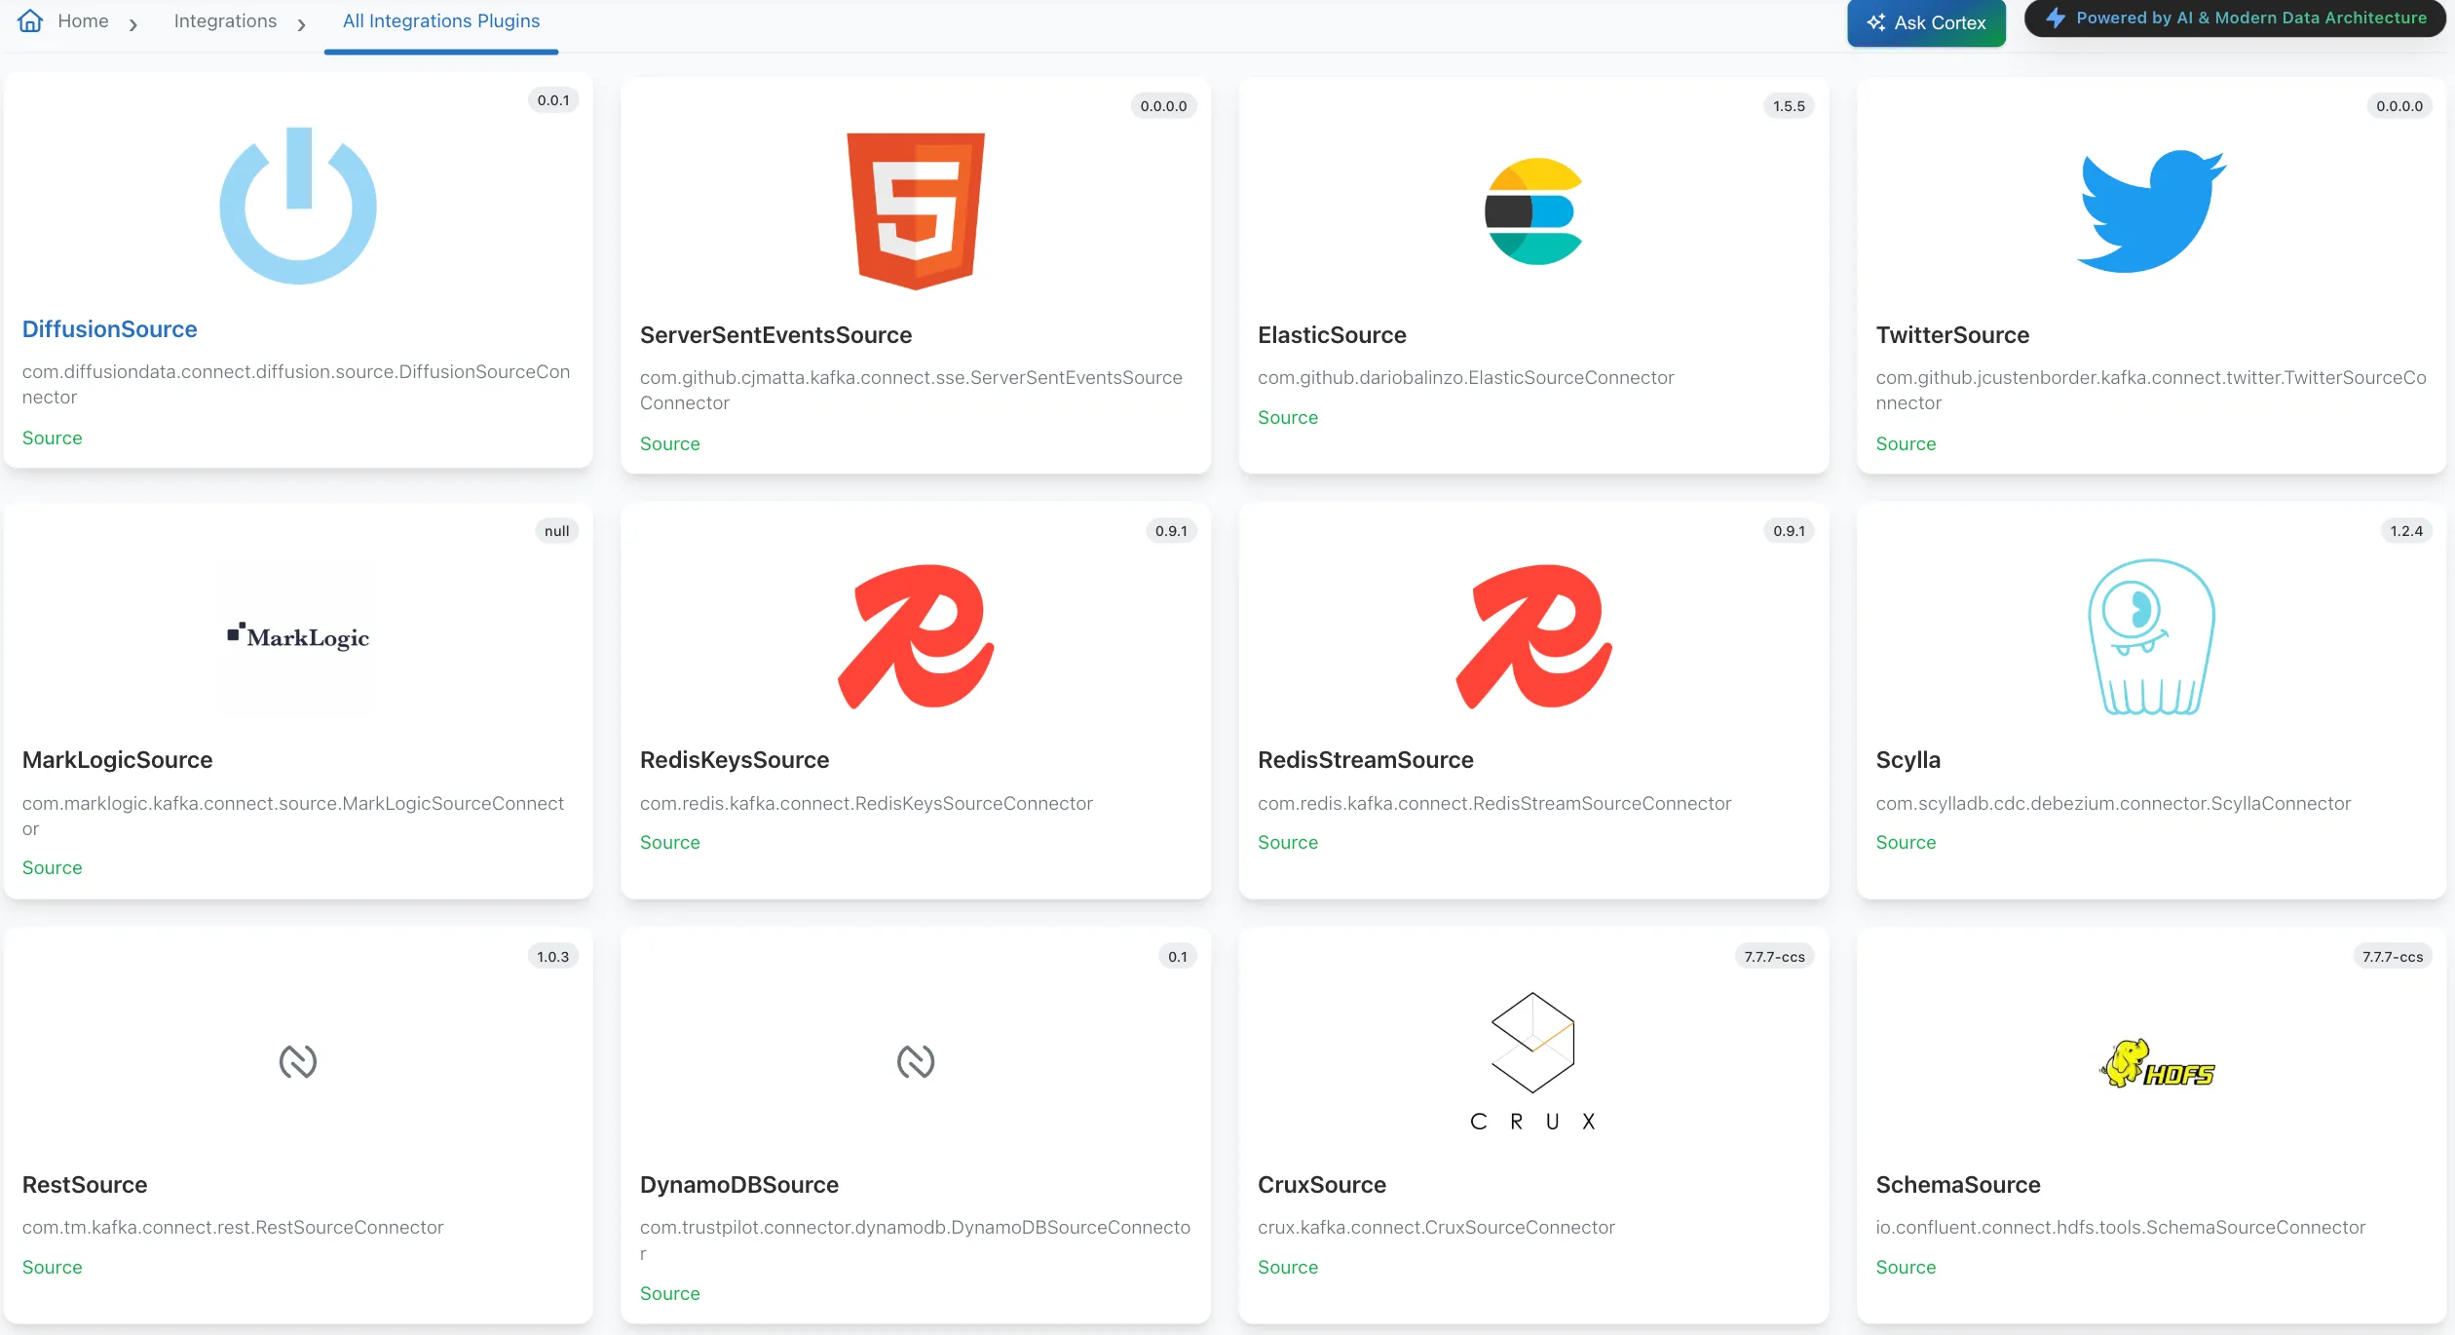The height and width of the screenshot is (1335, 2455).
Task: Click com.tm.kafka.connect.rest.RestSourceConnector text
Action: point(233,1228)
